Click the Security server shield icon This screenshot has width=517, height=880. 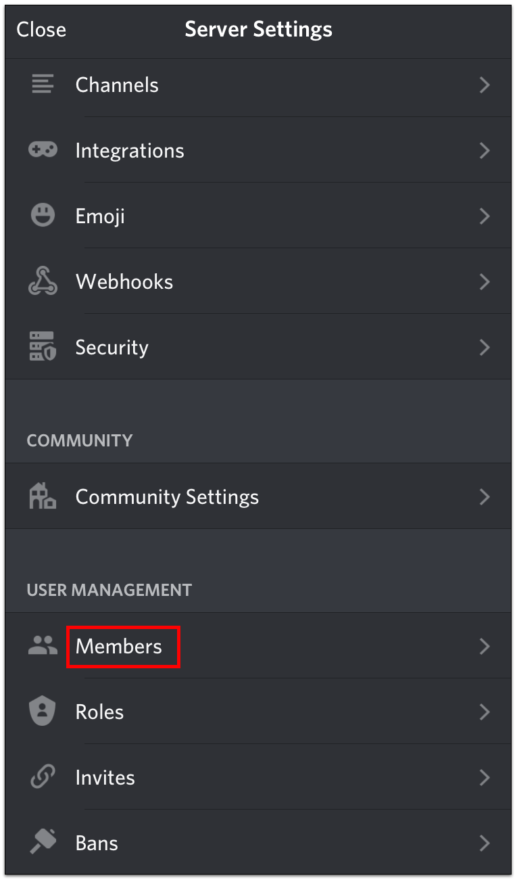tap(43, 347)
